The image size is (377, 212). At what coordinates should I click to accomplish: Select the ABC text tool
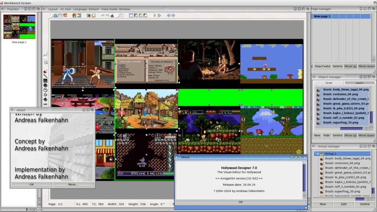(45, 104)
